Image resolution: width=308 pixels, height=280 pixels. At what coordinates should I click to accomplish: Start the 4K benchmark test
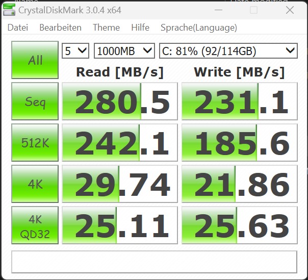[x=35, y=184]
